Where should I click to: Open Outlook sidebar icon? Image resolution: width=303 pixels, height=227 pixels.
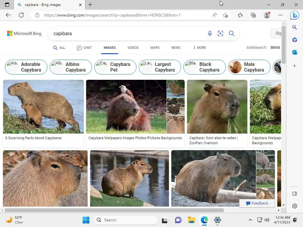click(294, 52)
